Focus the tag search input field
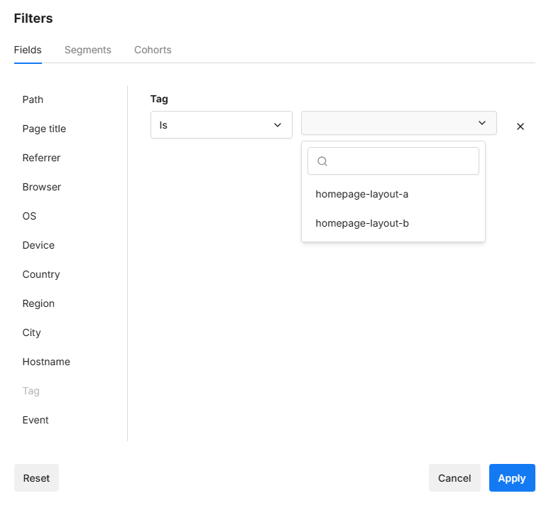 [401, 161]
